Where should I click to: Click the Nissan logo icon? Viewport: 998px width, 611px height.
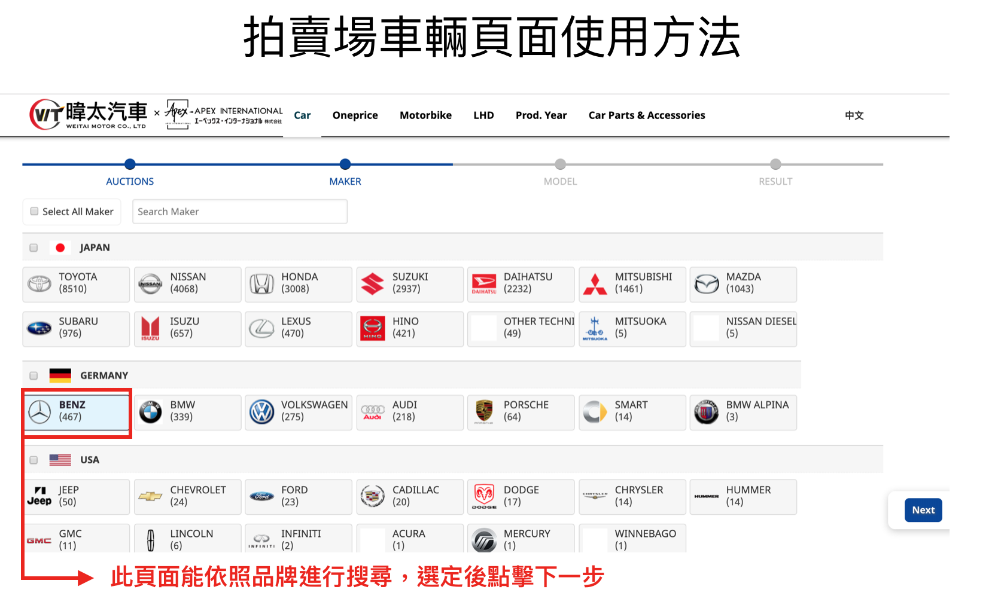pyautogui.click(x=150, y=283)
